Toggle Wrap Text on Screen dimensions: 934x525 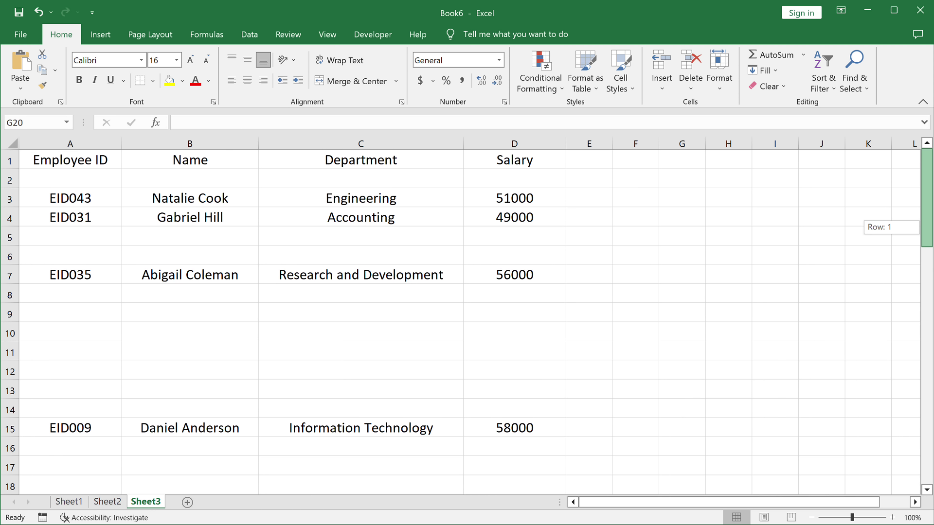click(x=340, y=60)
